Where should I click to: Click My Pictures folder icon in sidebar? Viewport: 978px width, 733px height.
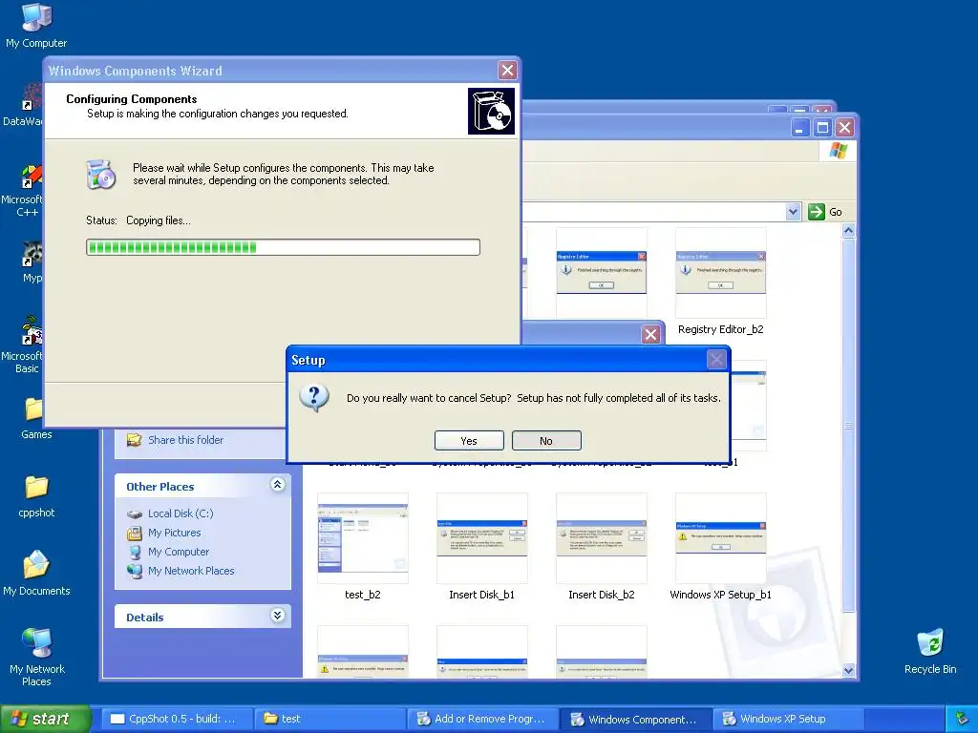point(134,533)
